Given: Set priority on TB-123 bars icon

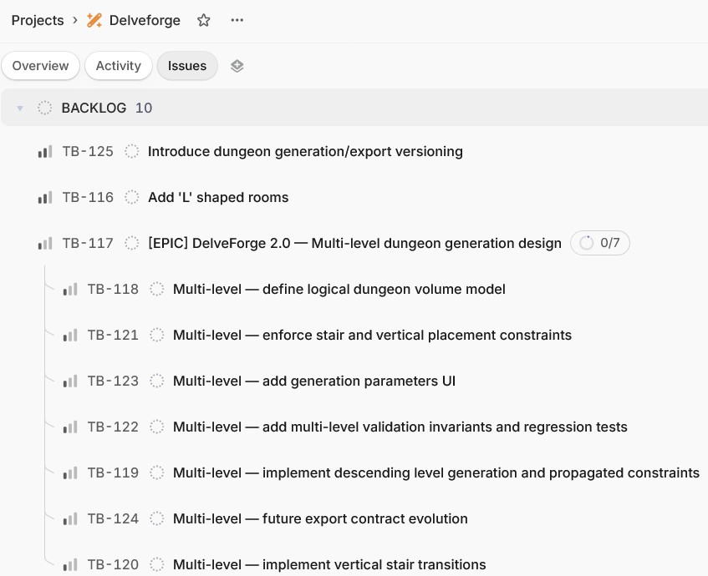Looking at the screenshot, I should pos(70,381).
